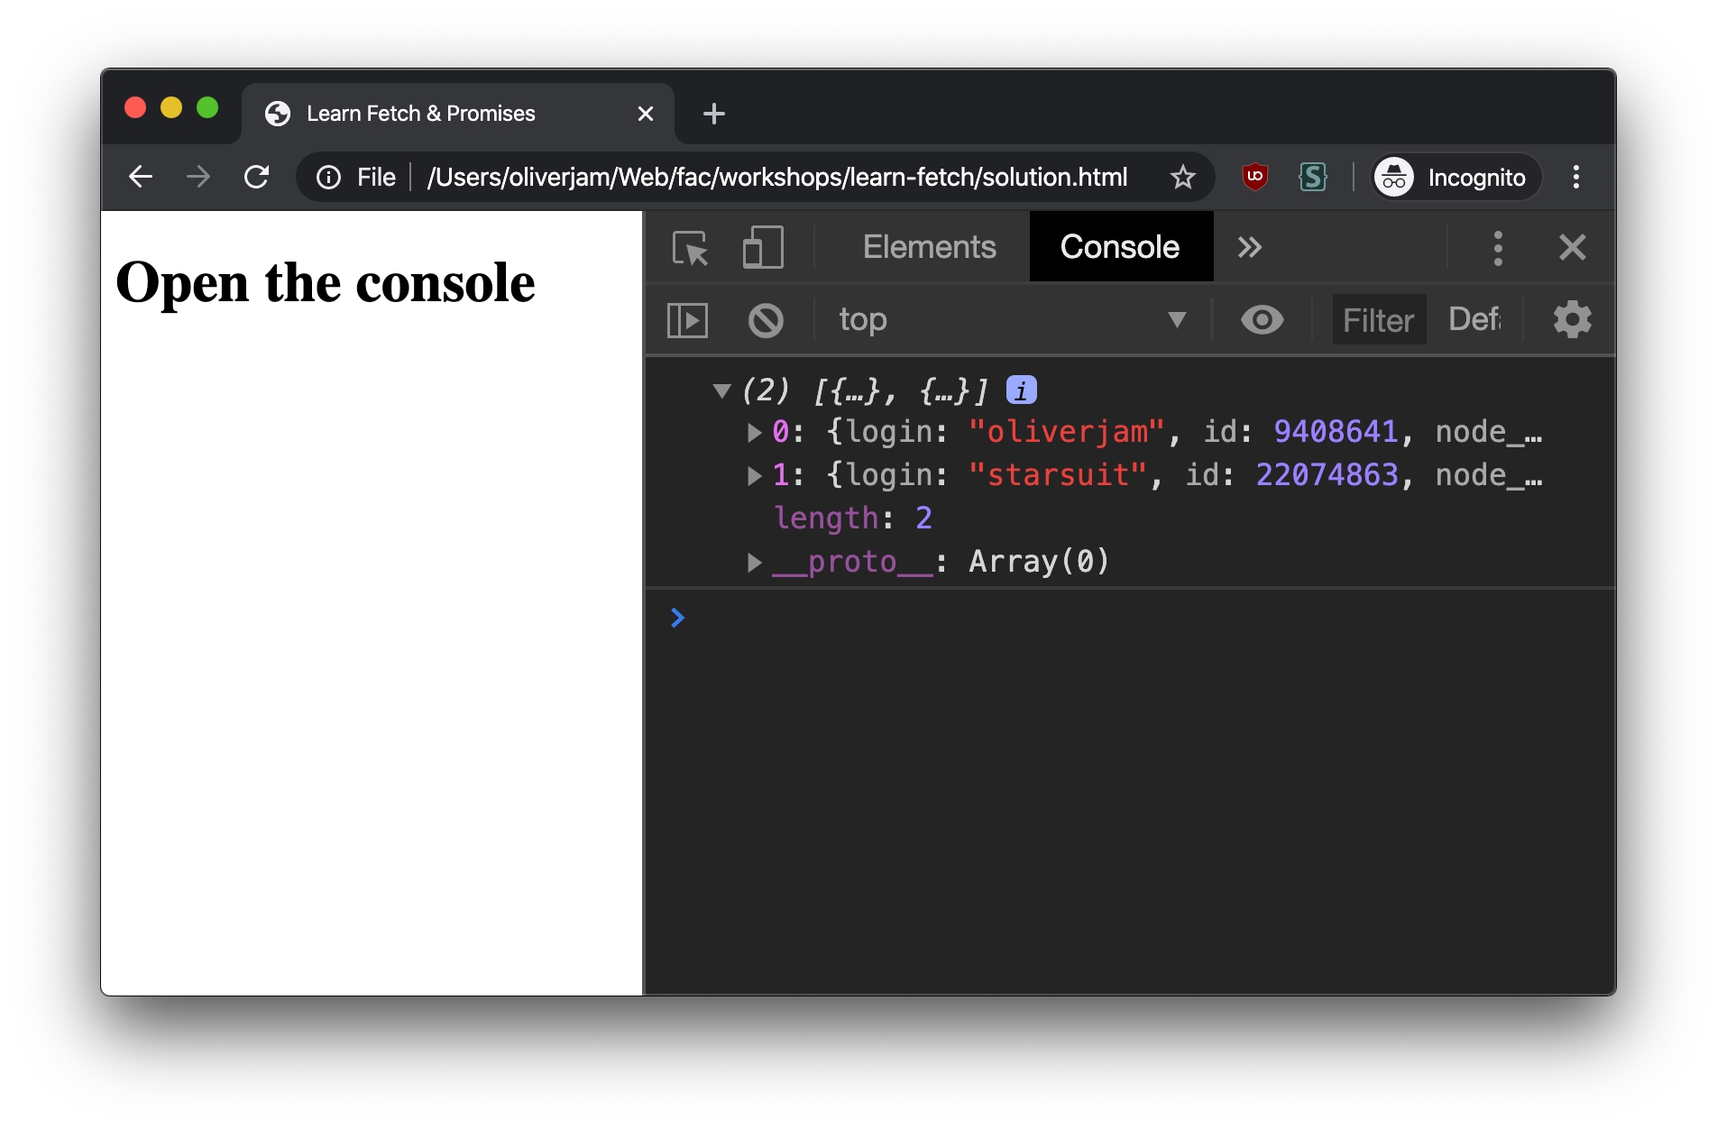Screen dimensions: 1717x1129
Task: Activate the inspect element picker icon
Action: pyautogui.click(x=691, y=248)
